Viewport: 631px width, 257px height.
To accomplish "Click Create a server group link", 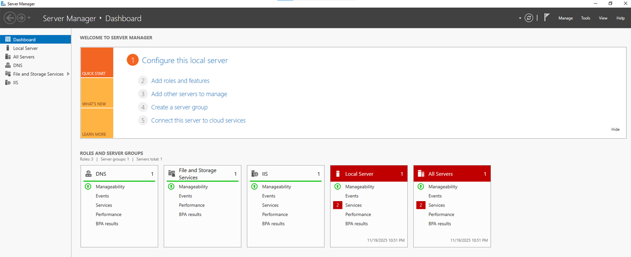I will pyautogui.click(x=179, y=107).
